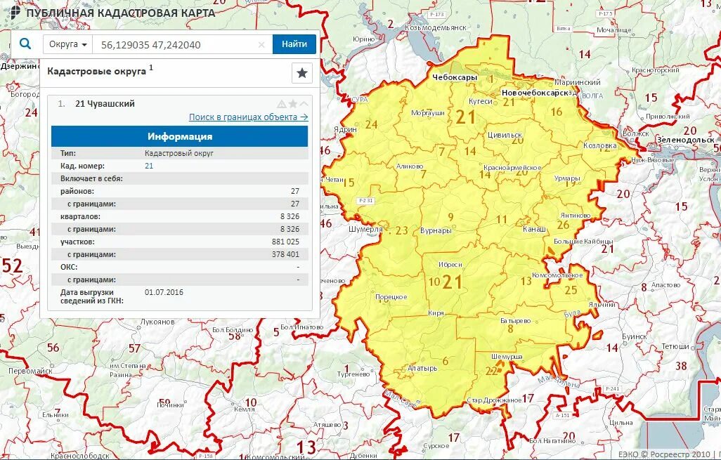Viewport: 721px width, 460px height.
Task: Click the ОКС row label
Action: [x=69, y=267]
